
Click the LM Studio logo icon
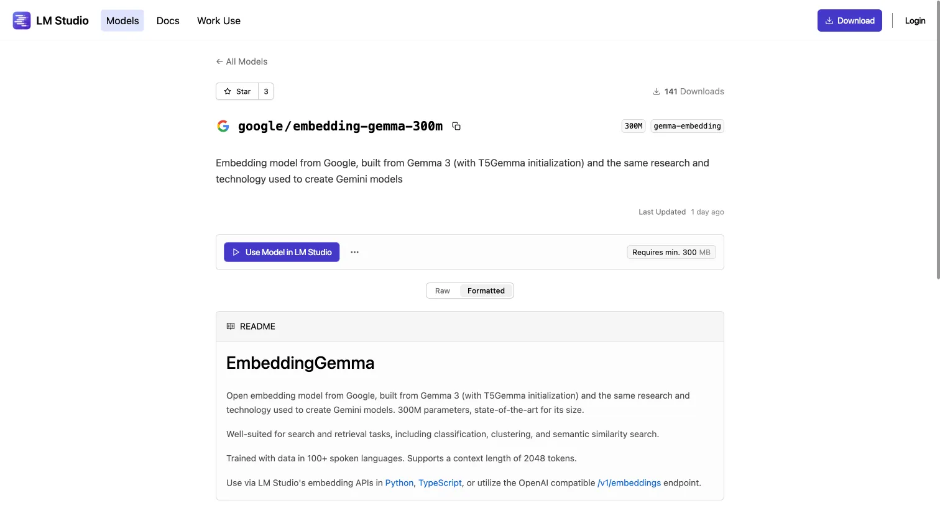(x=21, y=20)
